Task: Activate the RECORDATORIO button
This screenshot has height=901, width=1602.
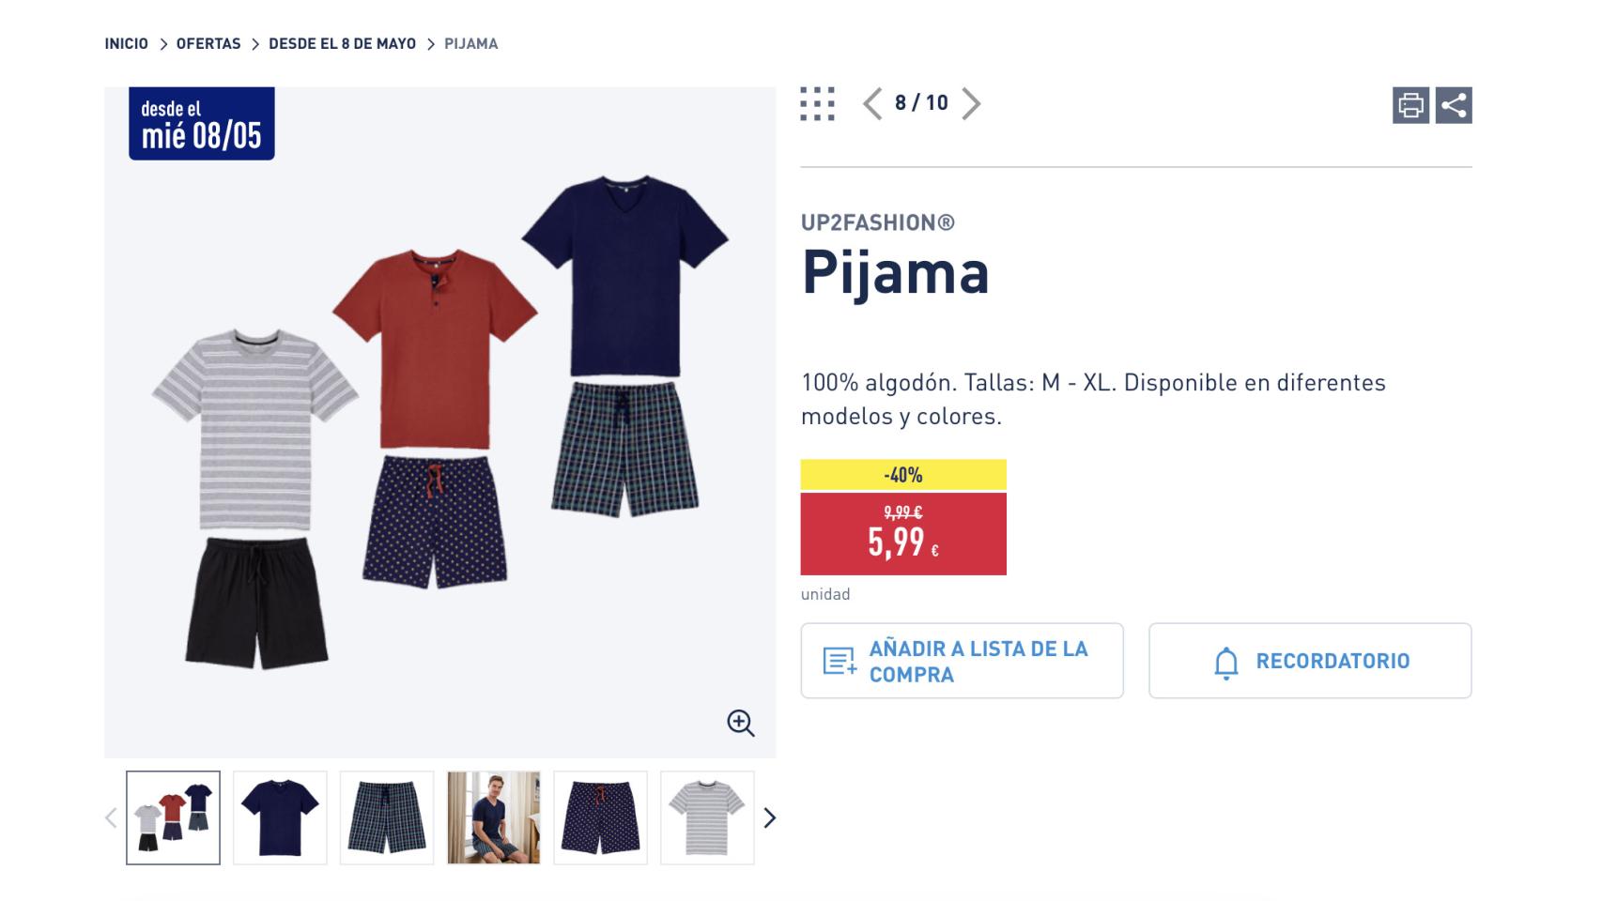Action: point(1309,660)
